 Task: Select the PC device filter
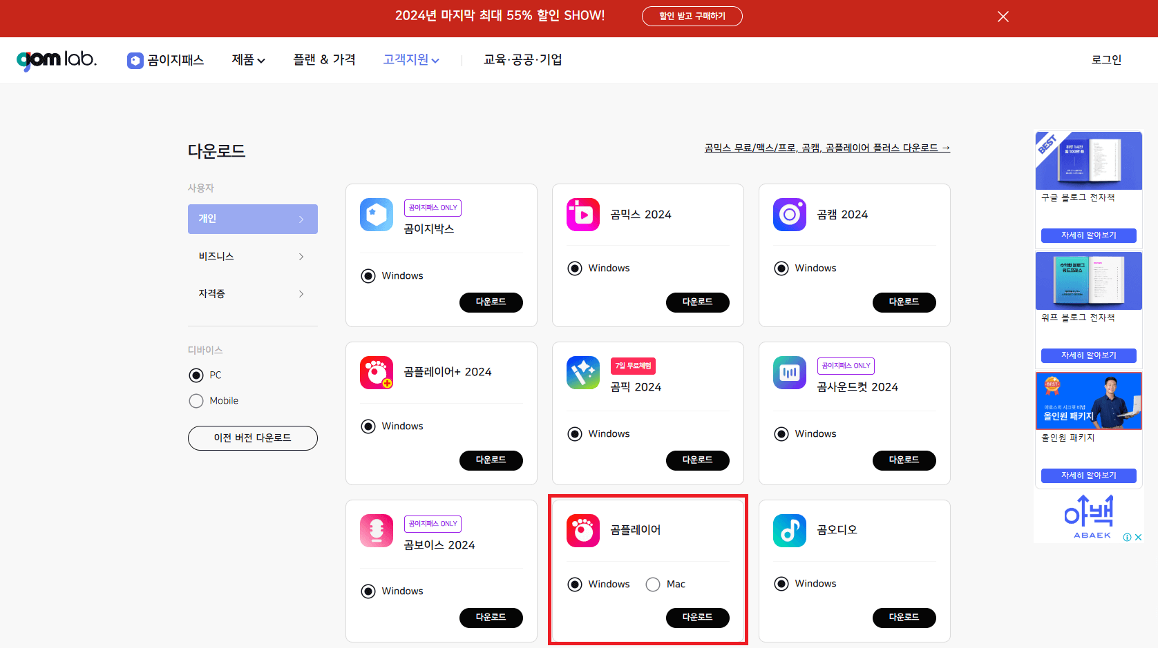click(x=196, y=375)
